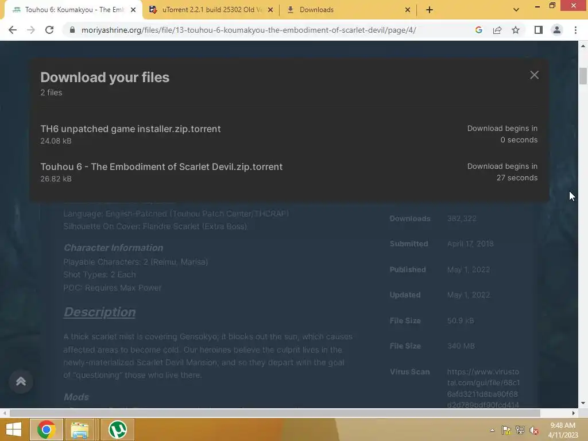Image resolution: width=588 pixels, height=441 pixels.
Task: Open Chrome side panel
Action: point(539,30)
